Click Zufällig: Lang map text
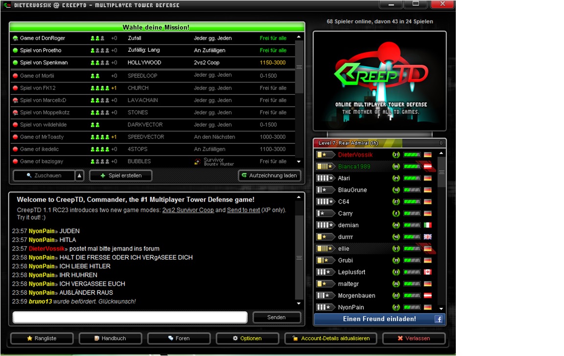This screenshot has height=356, width=564. [x=143, y=50]
